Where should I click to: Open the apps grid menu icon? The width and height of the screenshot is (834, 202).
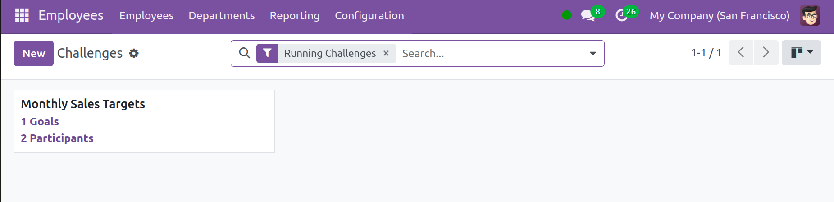pos(22,15)
